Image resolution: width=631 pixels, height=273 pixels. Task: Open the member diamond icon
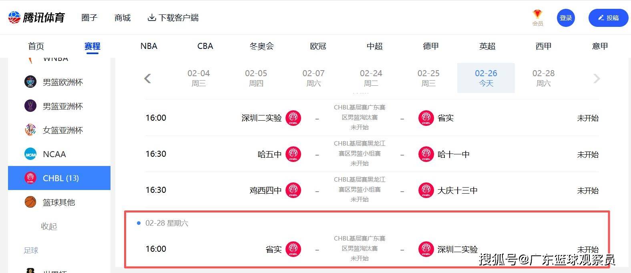point(537,15)
